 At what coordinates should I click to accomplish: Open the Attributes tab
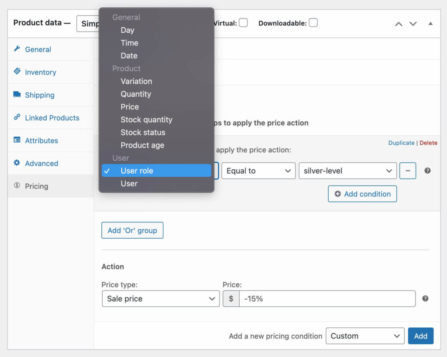[51, 141]
